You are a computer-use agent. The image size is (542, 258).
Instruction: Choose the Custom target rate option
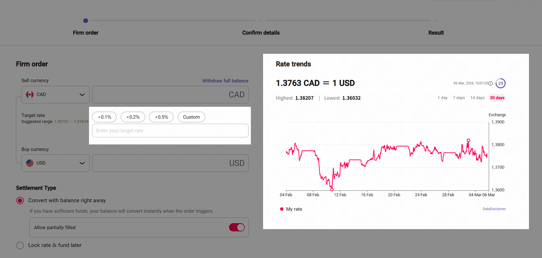click(191, 117)
